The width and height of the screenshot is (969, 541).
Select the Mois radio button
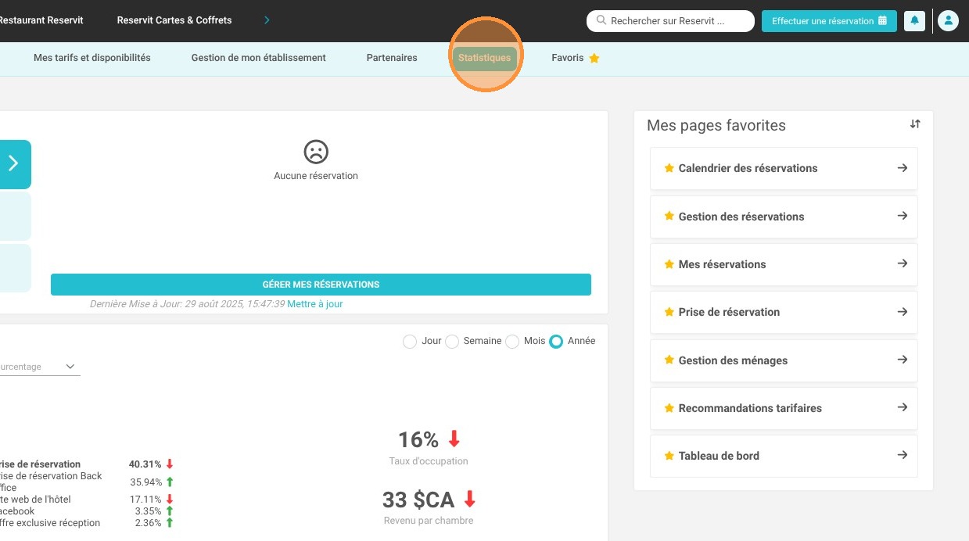512,342
